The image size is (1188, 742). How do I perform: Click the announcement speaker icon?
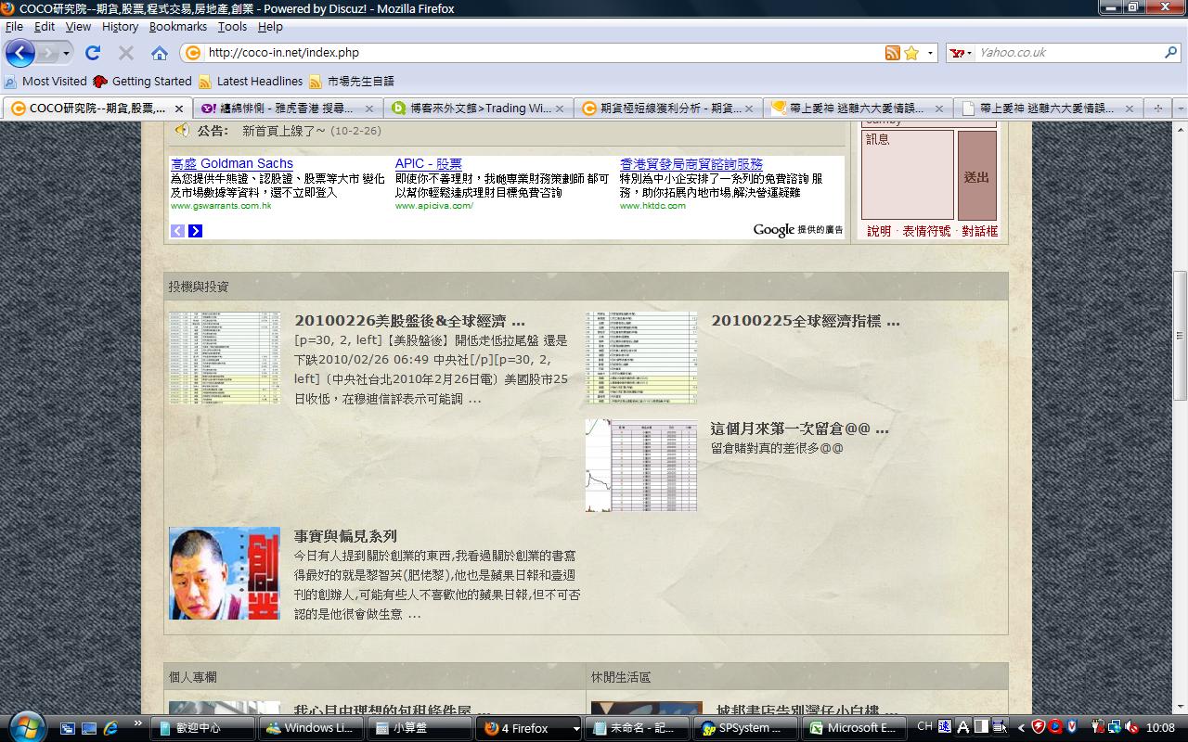pyautogui.click(x=181, y=131)
